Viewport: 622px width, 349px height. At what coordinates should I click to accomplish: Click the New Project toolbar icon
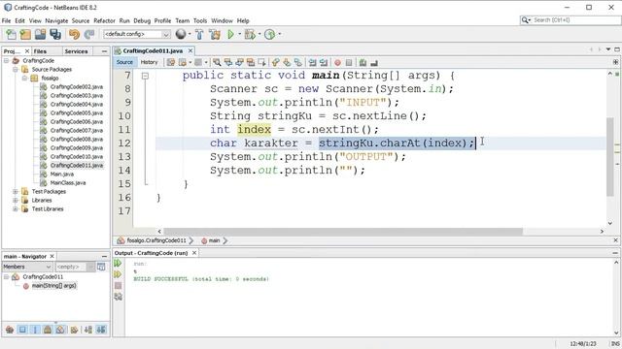[25, 35]
